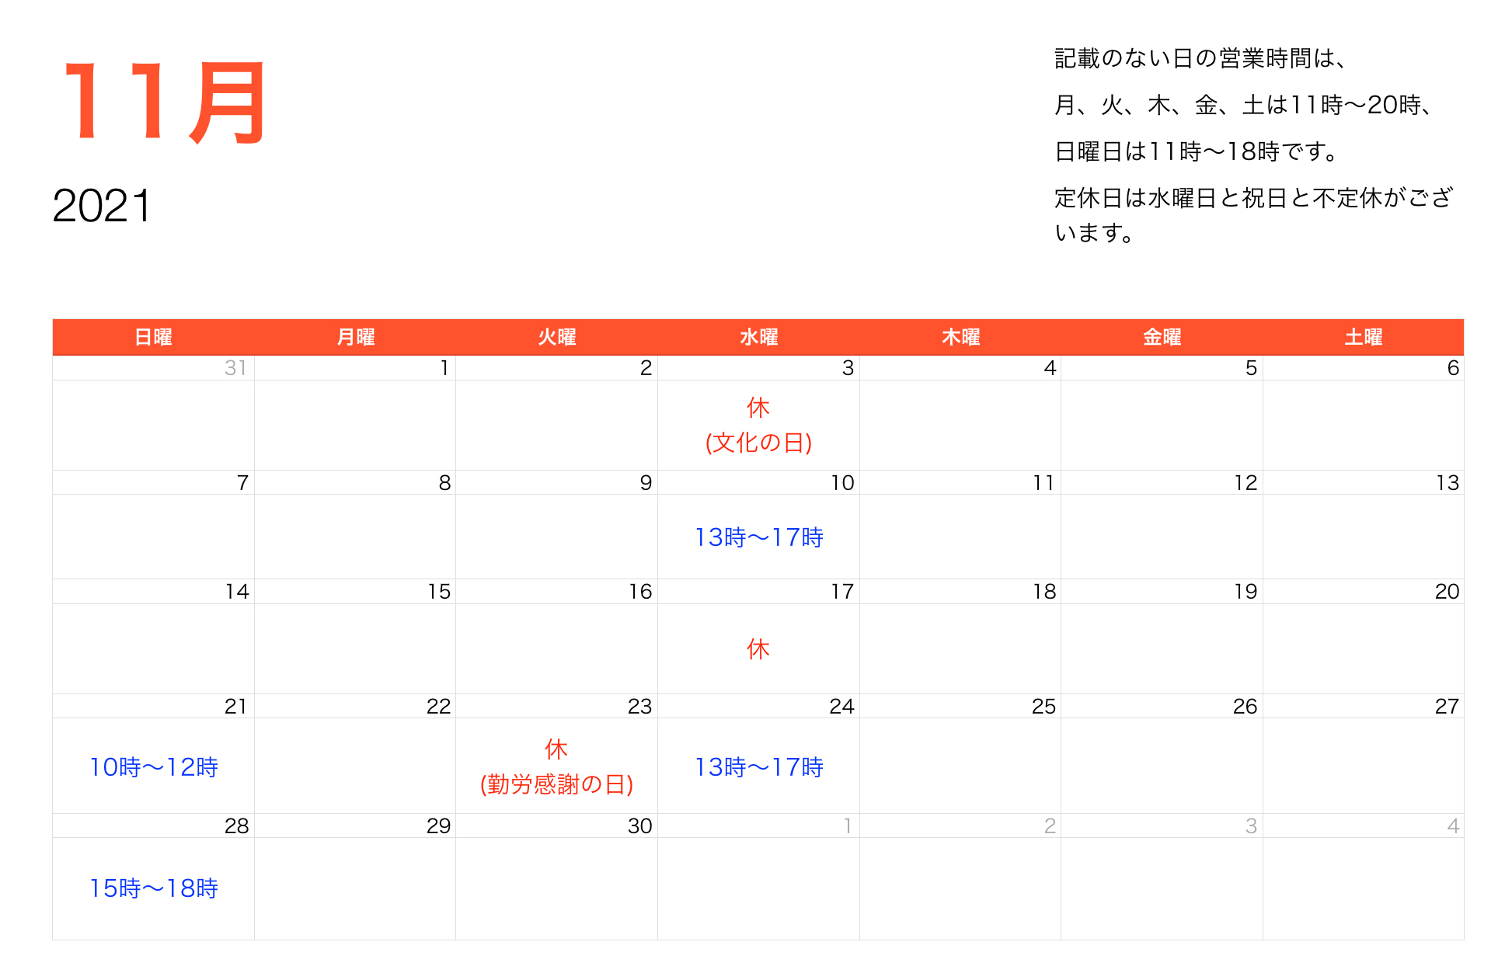Click date number 30 in 火曜 column
This screenshot has width=1512, height=980.
tap(639, 826)
